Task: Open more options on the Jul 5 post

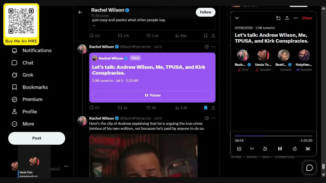Action: pyautogui.click(x=213, y=47)
